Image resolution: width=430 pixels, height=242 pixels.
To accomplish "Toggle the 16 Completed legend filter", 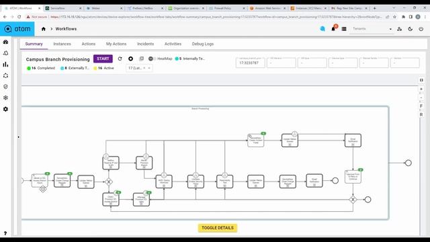I will coord(40,68).
